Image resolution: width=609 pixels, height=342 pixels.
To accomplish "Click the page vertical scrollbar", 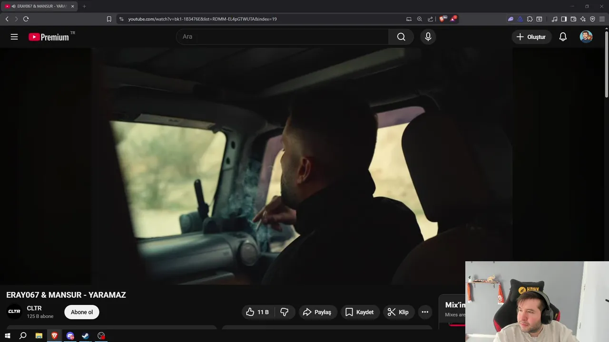I will 606,64.
